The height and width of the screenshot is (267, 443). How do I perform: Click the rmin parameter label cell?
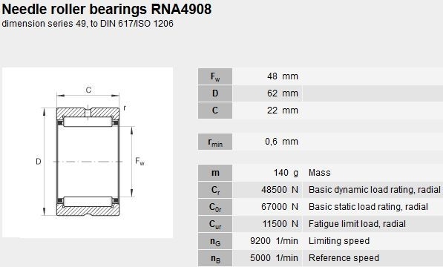[215, 142]
